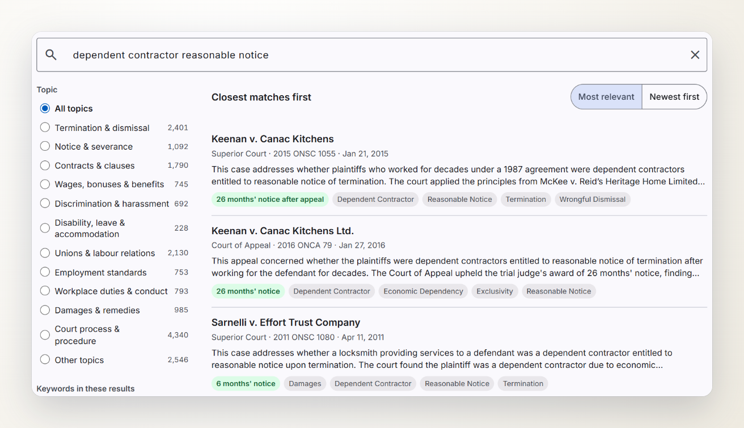744x428 pixels.
Task: Filter by Workplace duties & conduct
Action: (45, 291)
